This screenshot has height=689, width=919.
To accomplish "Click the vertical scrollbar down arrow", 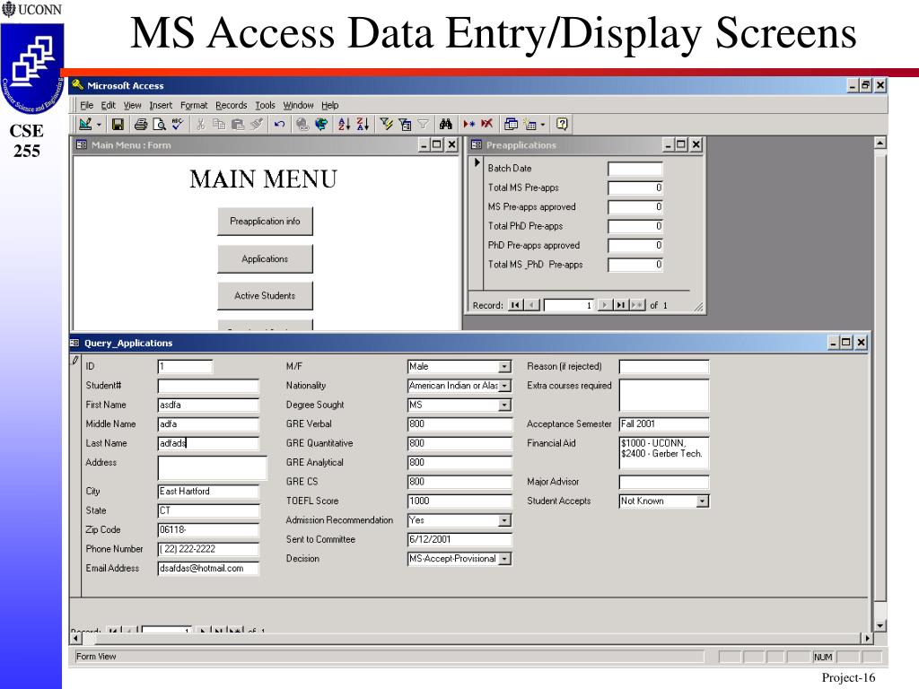I will point(880,625).
